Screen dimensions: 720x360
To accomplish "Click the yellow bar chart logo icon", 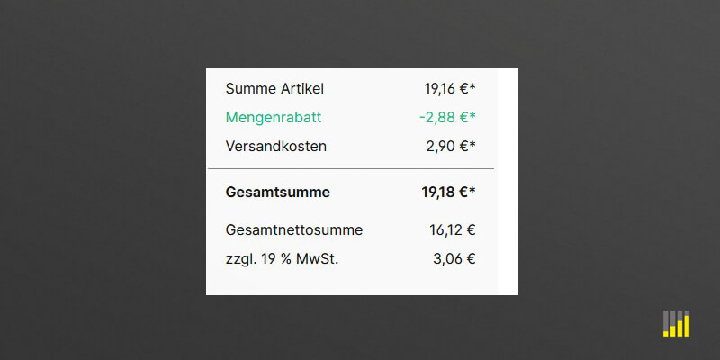I will (x=676, y=323).
